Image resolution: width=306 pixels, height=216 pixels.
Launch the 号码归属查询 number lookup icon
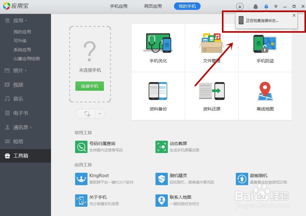(x=81, y=147)
